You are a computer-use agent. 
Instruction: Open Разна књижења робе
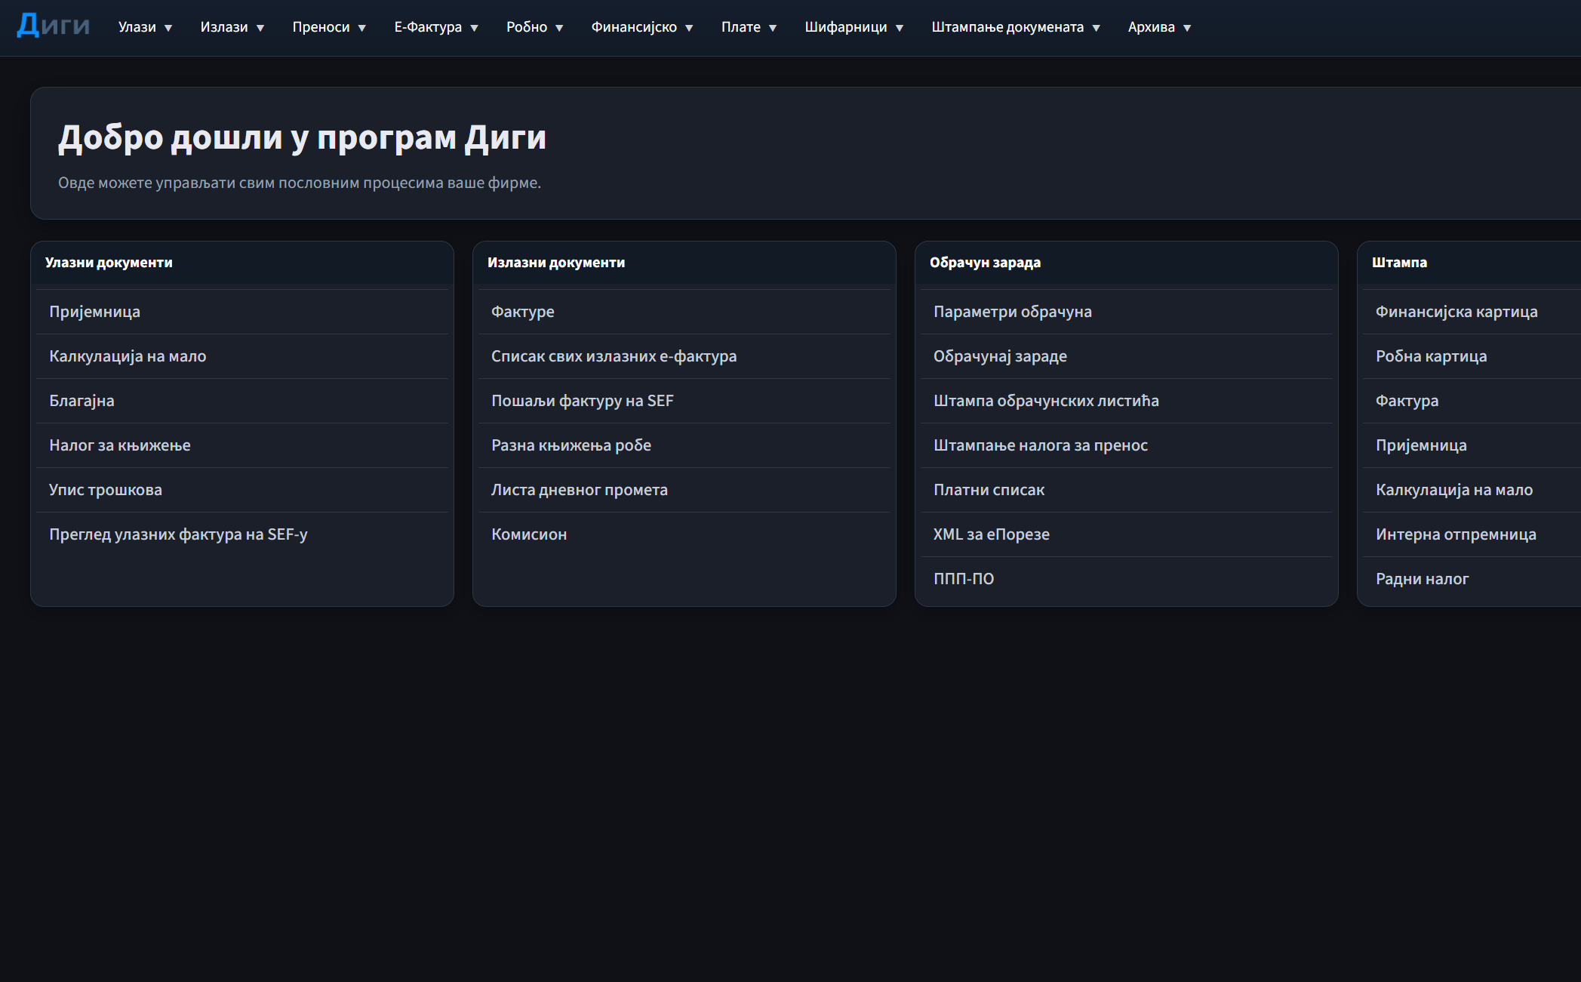(x=684, y=445)
